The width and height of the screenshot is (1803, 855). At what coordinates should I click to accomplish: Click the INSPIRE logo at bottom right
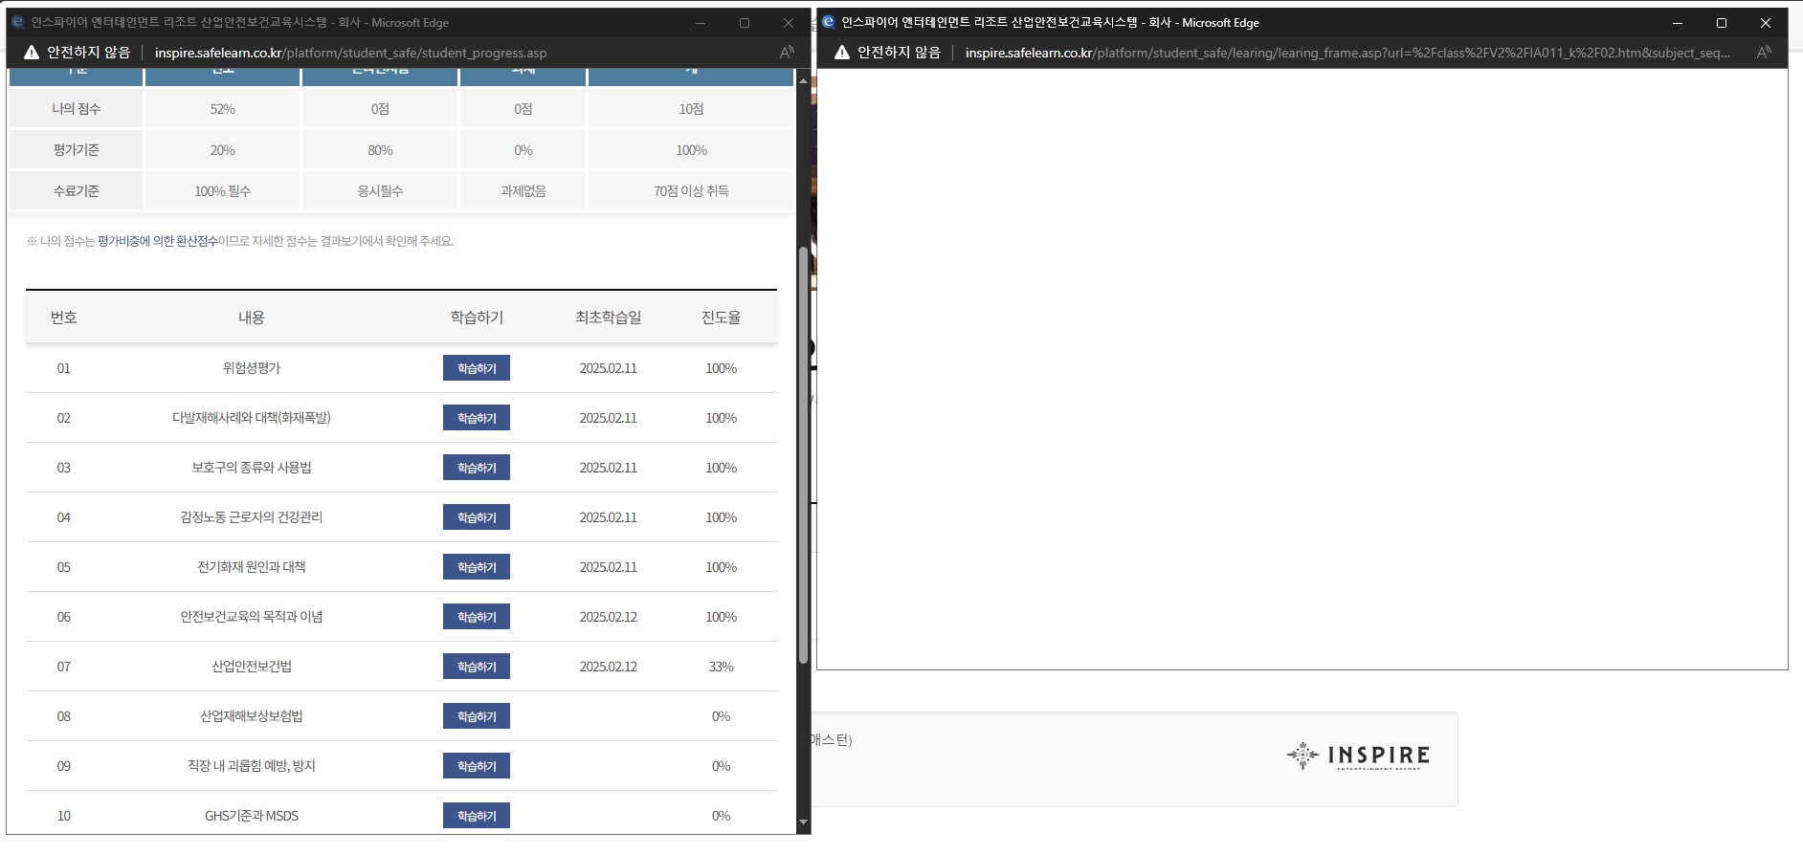[x=1358, y=756]
